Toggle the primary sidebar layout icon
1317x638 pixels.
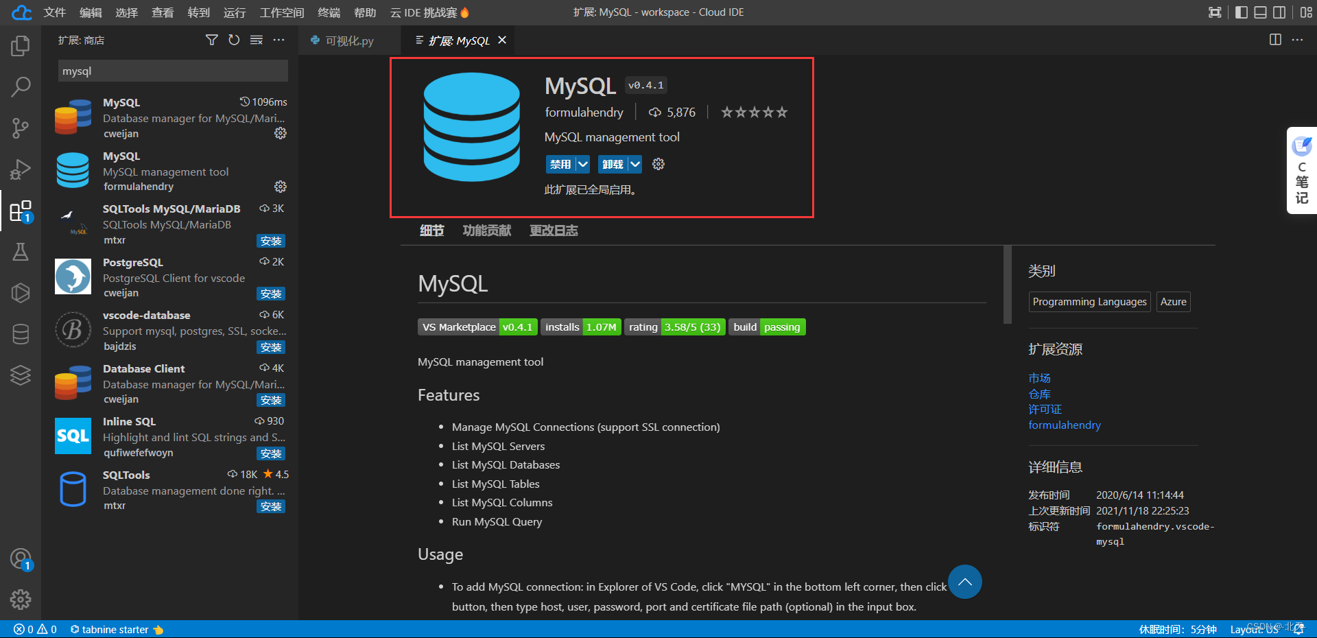click(1242, 12)
